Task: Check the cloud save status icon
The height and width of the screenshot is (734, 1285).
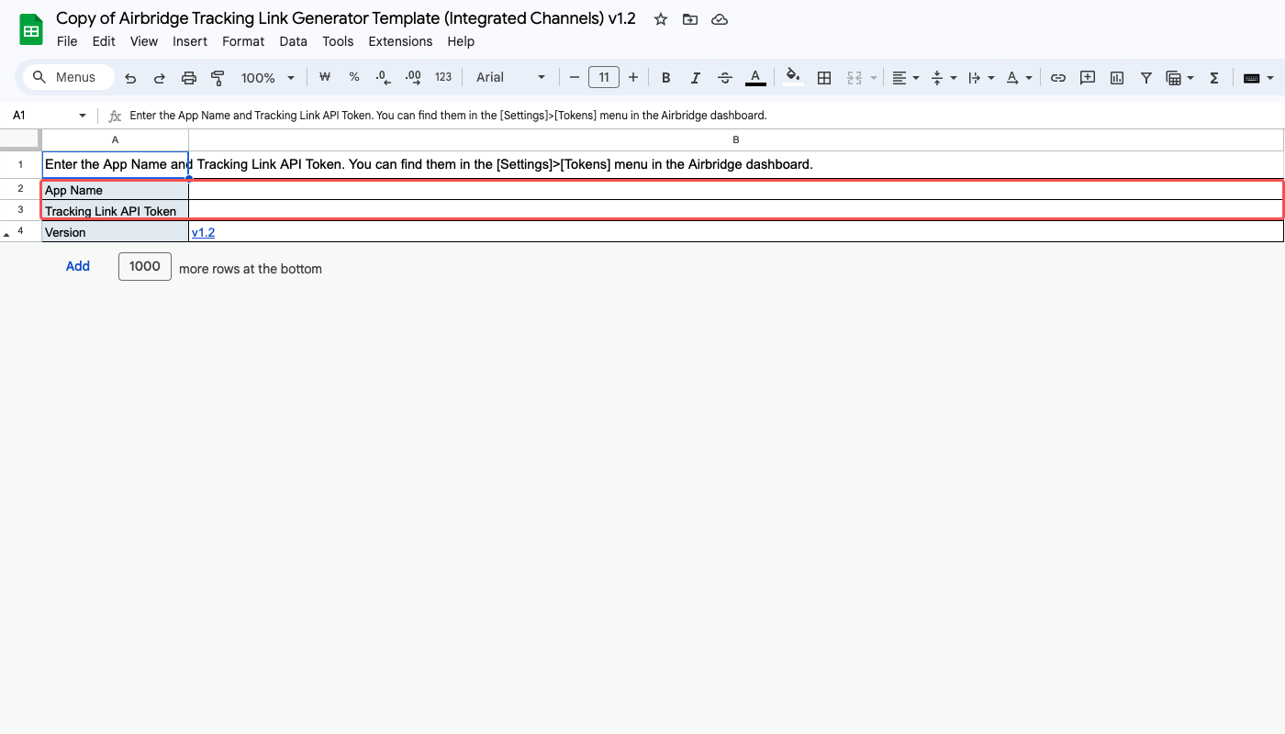Action: (x=720, y=19)
